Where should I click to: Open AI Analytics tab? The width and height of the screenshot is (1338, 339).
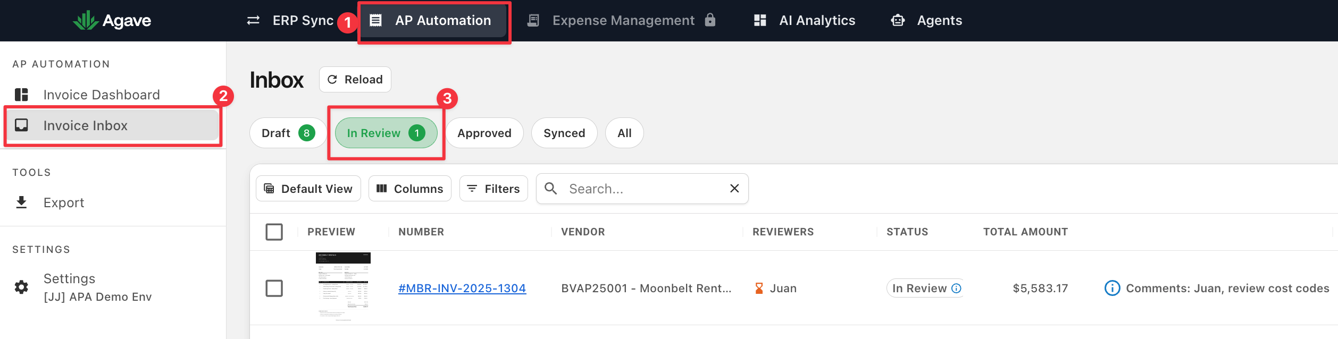point(805,21)
